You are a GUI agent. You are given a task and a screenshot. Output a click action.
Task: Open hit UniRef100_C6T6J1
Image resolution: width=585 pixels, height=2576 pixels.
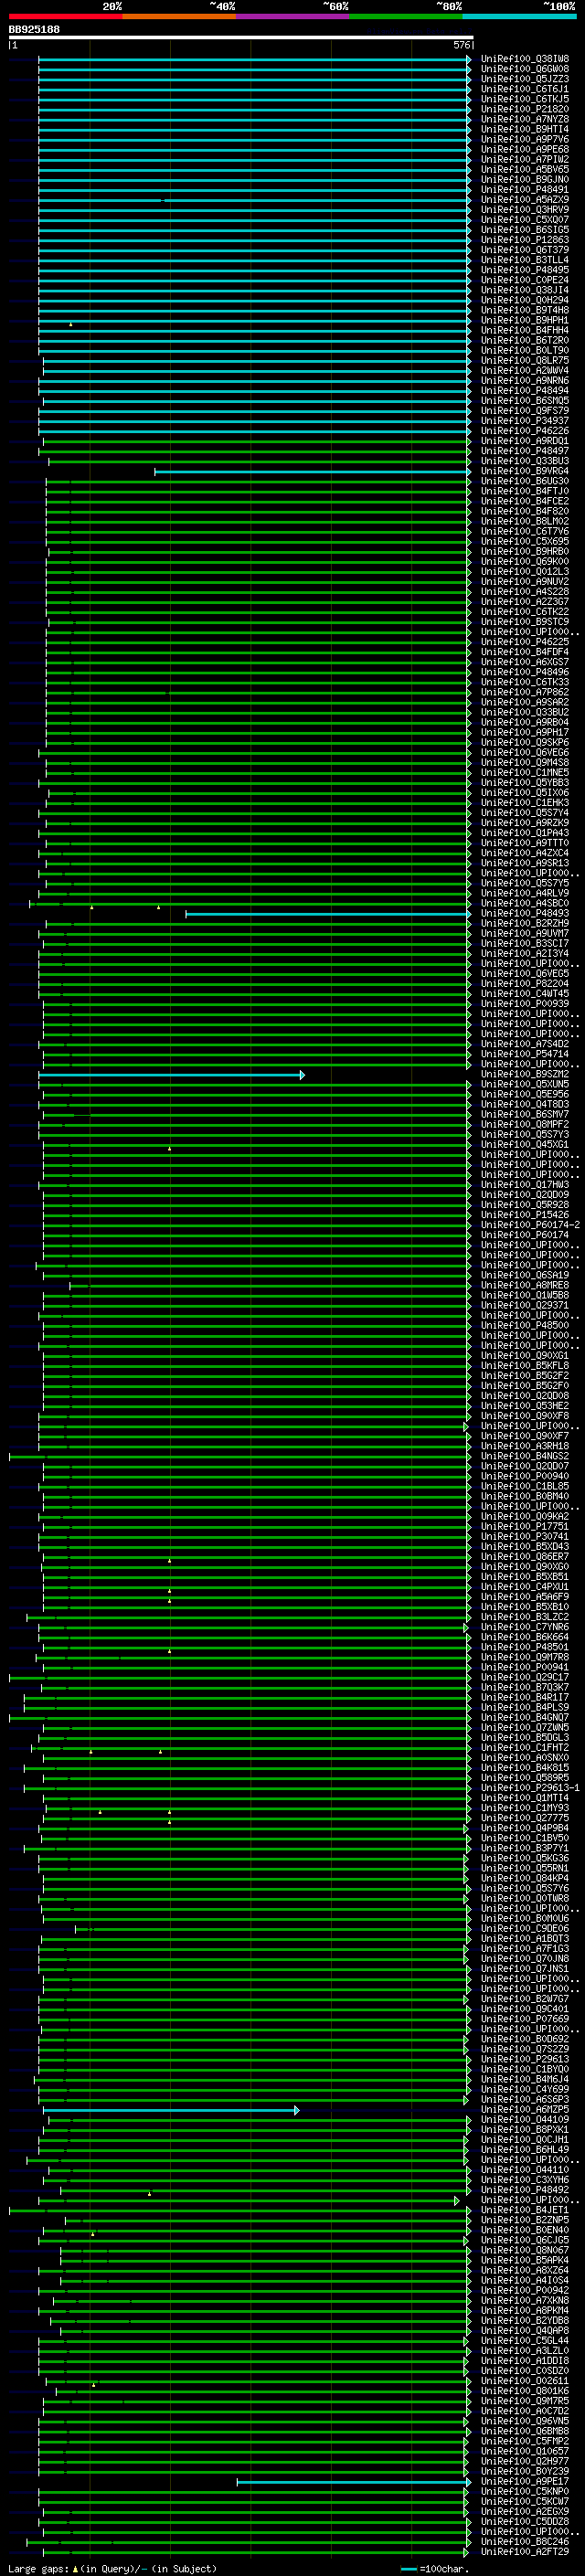(x=524, y=89)
